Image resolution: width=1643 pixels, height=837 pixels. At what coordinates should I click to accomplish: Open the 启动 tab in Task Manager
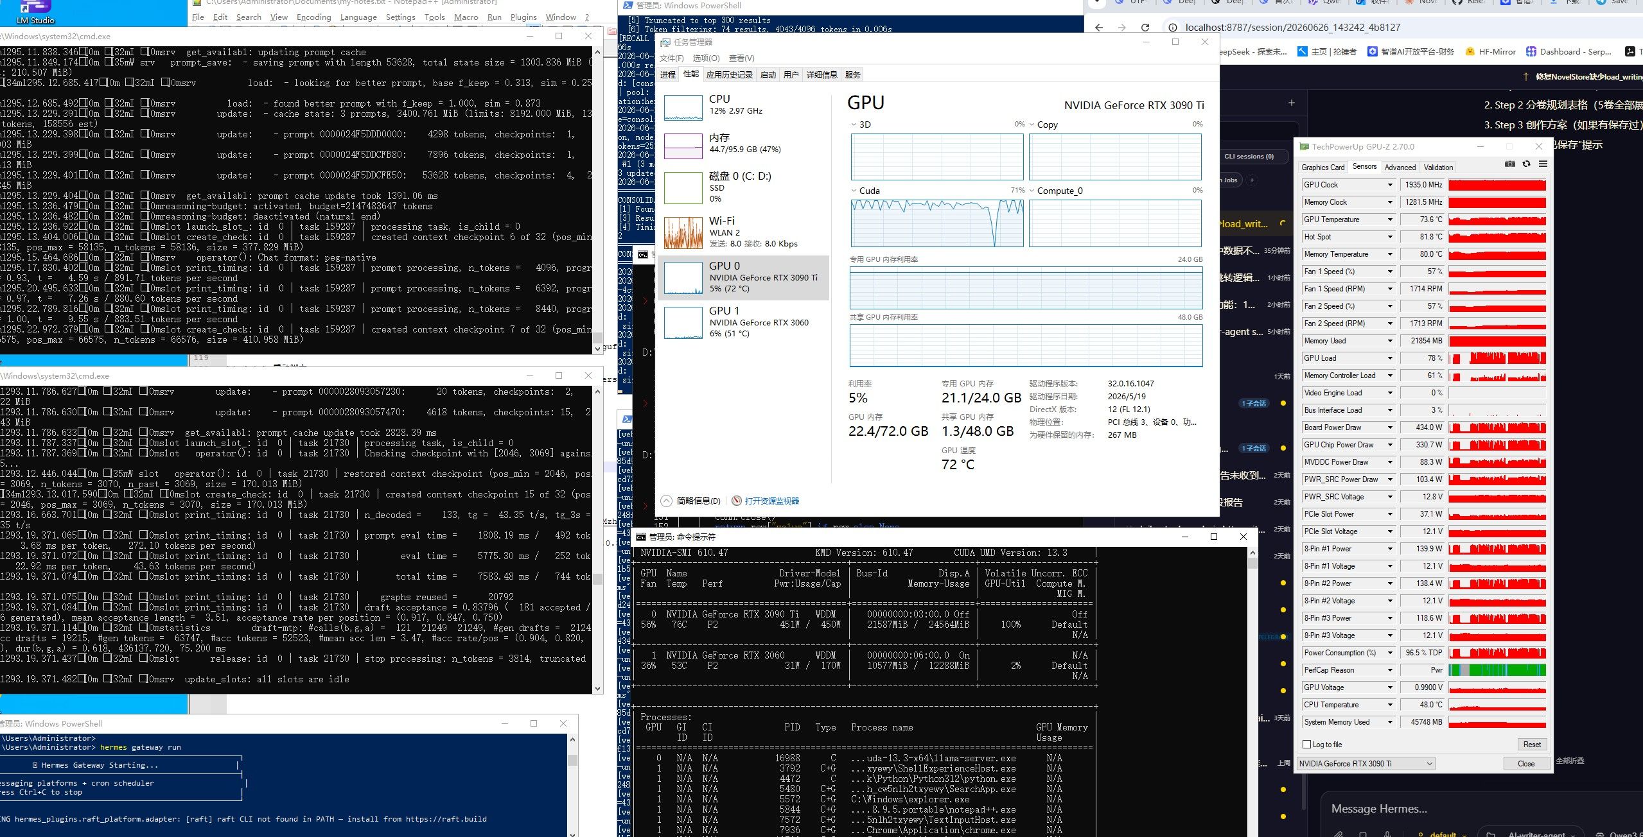click(x=768, y=75)
